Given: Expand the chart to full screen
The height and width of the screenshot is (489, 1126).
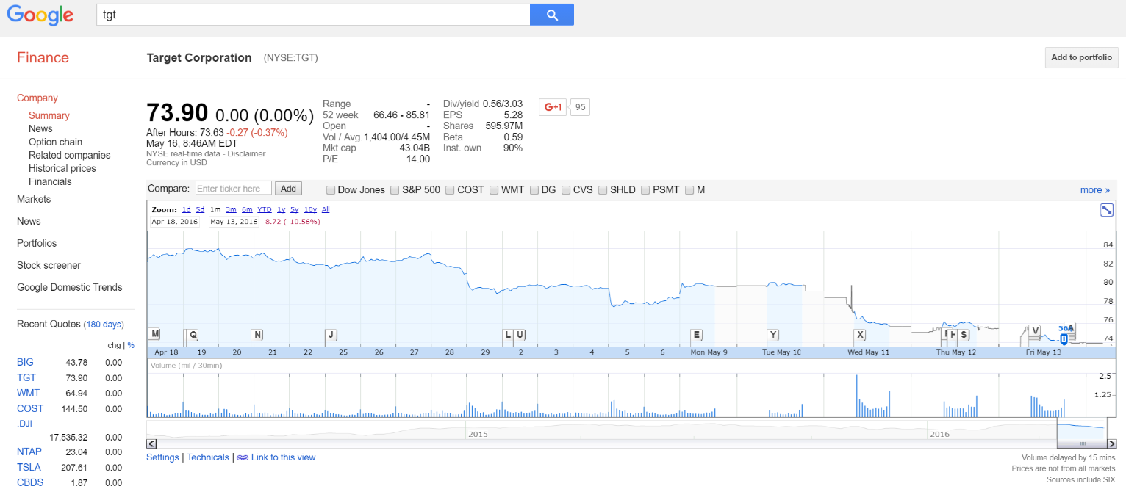Looking at the screenshot, I should click(x=1106, y=210).
